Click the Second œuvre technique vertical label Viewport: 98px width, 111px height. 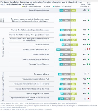[x=3, y=47]
